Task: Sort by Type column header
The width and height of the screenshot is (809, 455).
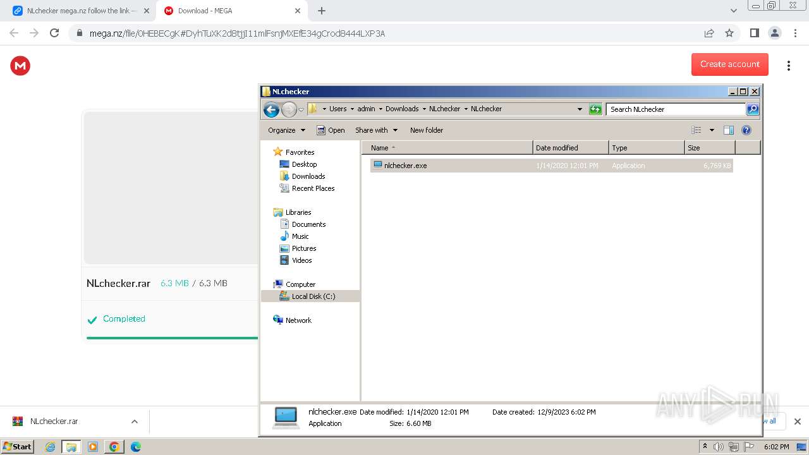Action: (x=647, y=148)
